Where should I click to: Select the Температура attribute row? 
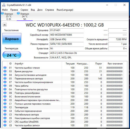pyautogui.click(x=63, y=108)
